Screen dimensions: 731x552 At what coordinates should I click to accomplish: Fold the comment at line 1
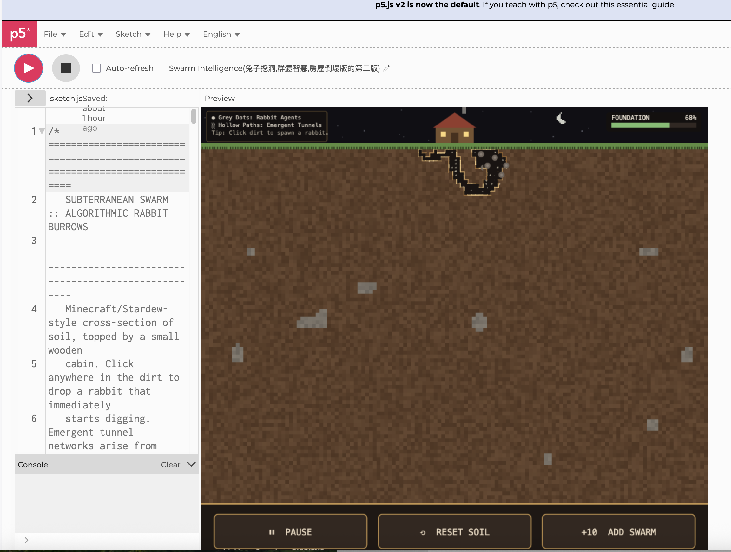[x=42, y=132]
